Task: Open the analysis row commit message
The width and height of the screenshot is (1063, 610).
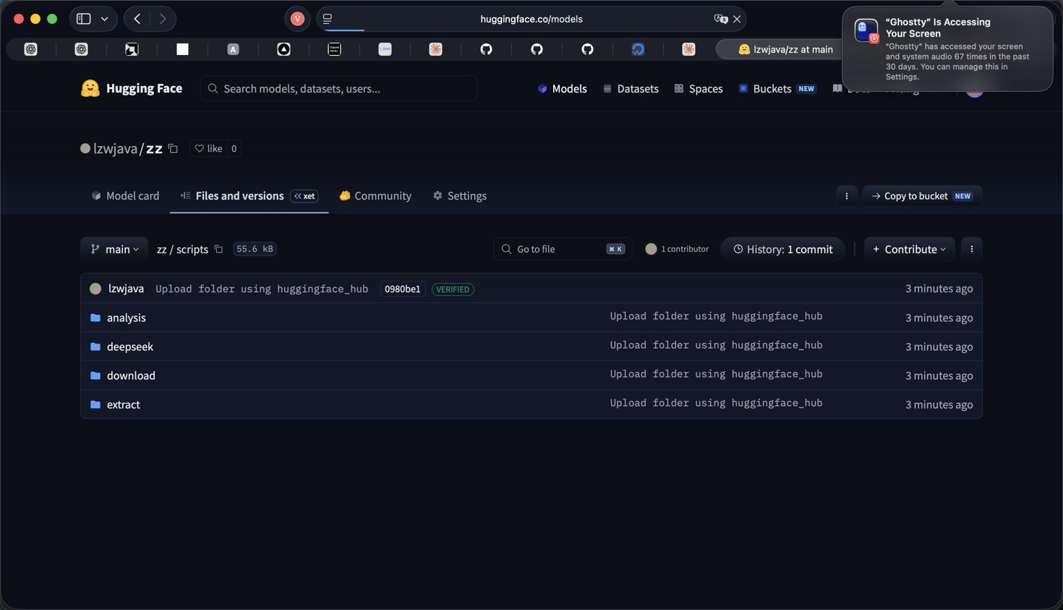Action: pos(716,316)
